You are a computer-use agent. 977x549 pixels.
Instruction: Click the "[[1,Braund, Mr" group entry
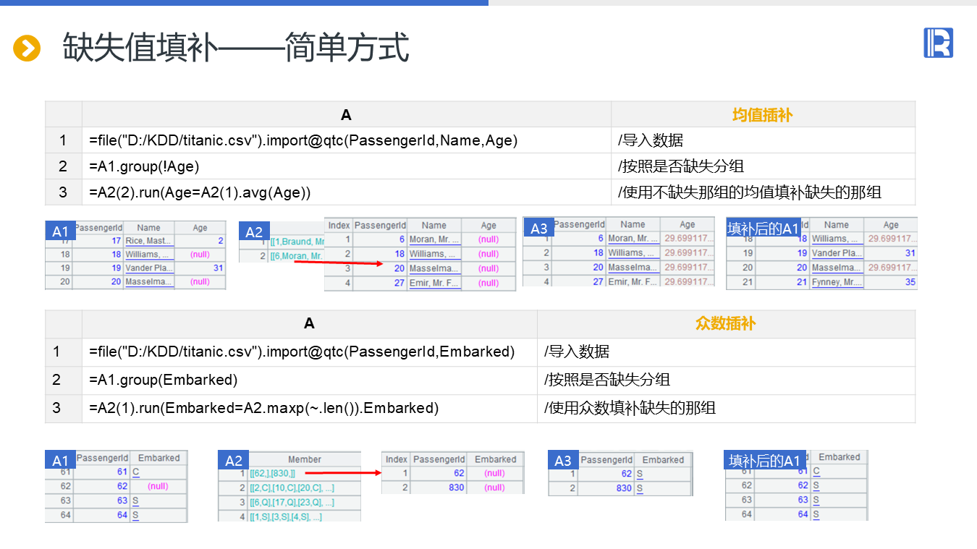pos(297,242)
